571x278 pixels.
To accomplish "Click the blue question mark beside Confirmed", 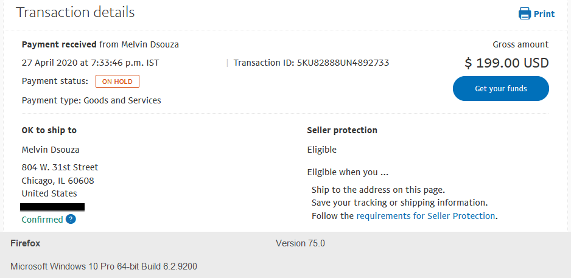I will point(71,219).
